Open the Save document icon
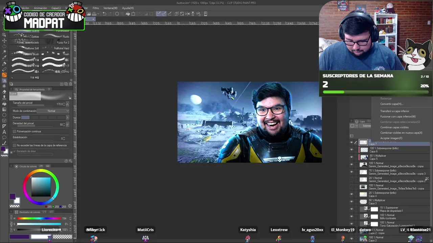The image size is (433, 243). pyautogui.click(x=94, y=14)
